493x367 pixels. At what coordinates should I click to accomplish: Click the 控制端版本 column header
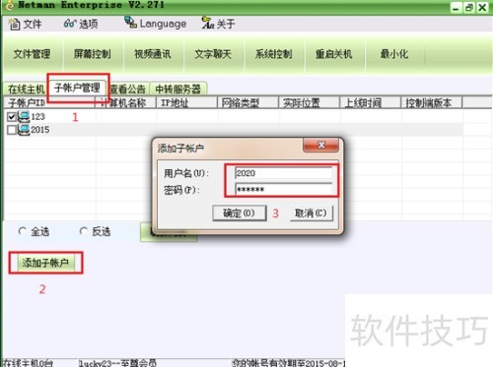point(432,102)
